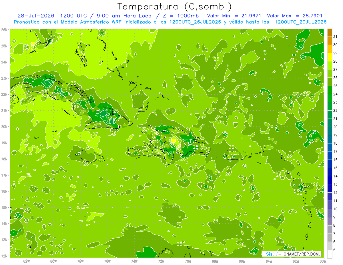
Task: Click longitude axis label '76W'
Action: (x=107, y=261)
